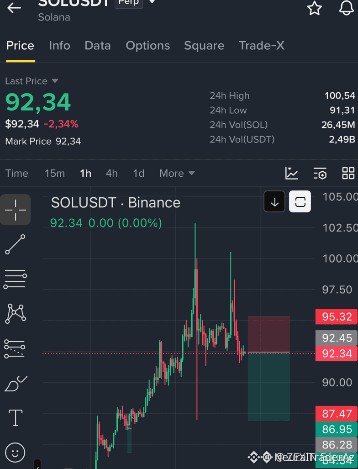The image size is (358, 469).
Task: Click the 92.45 entry price label
Action: pyautogui.click(x=337, y=338)
